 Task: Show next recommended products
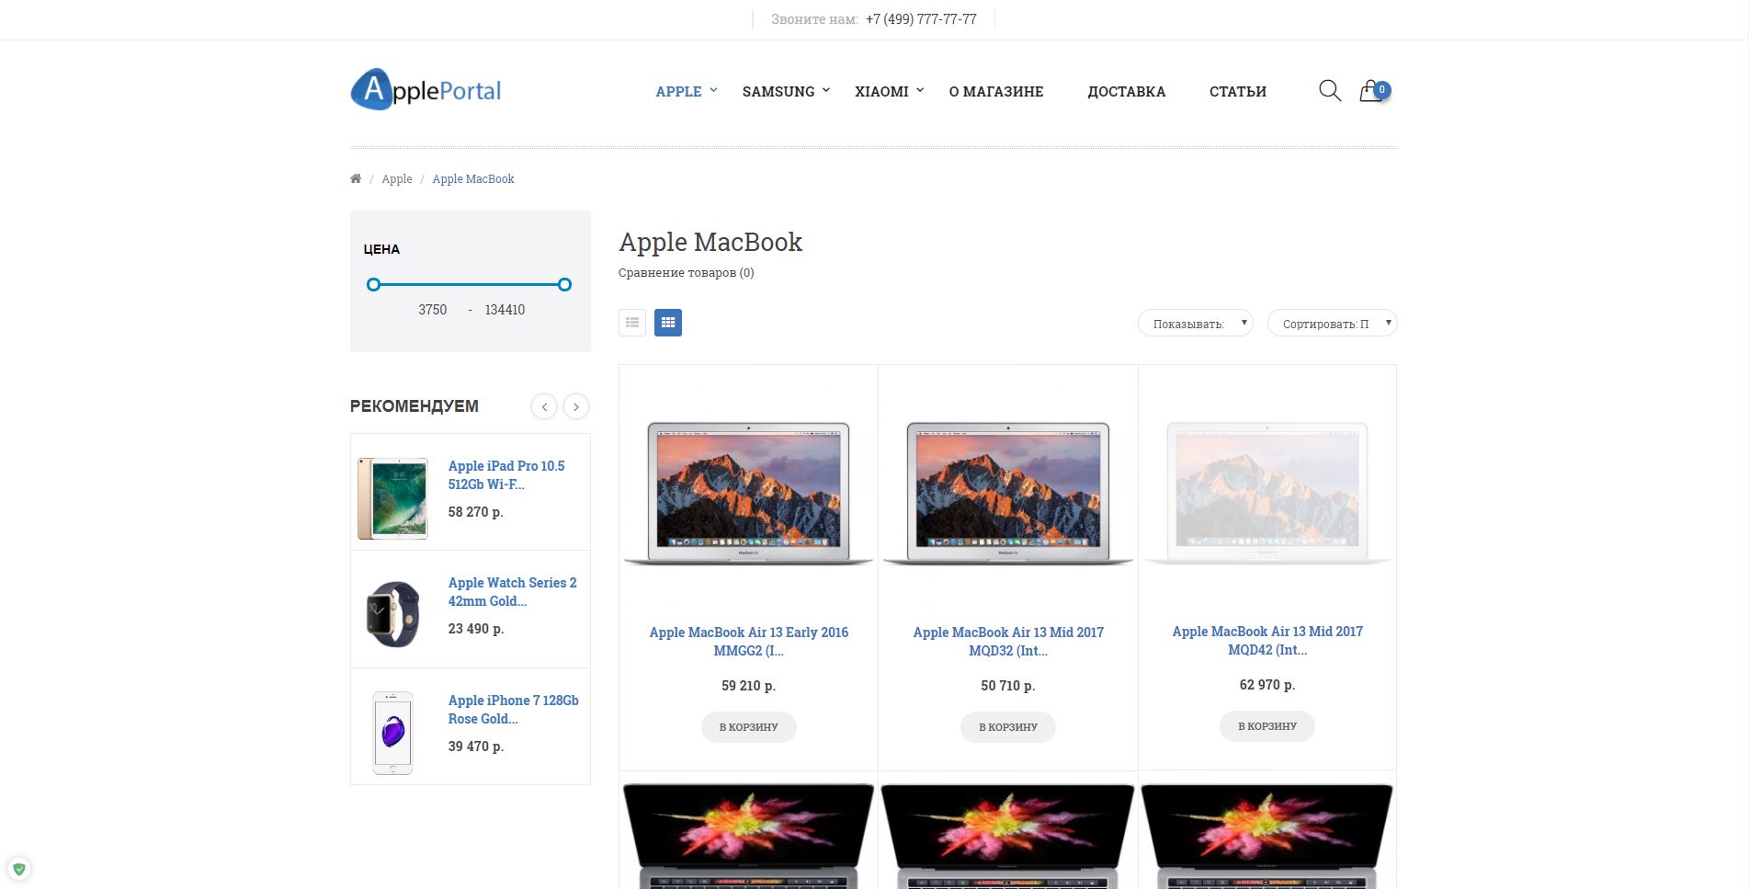pos(576,406)
